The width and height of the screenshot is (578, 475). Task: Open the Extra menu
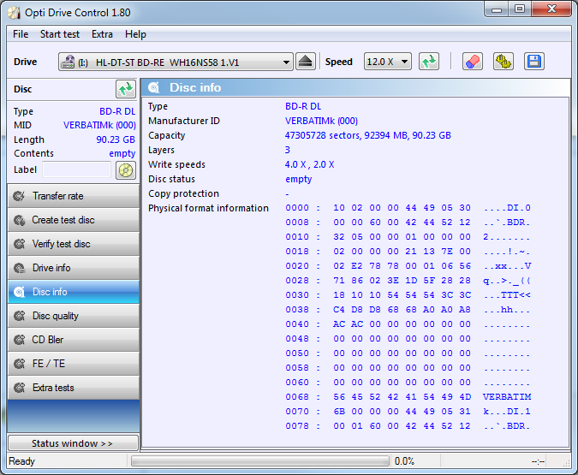(102, 34)
